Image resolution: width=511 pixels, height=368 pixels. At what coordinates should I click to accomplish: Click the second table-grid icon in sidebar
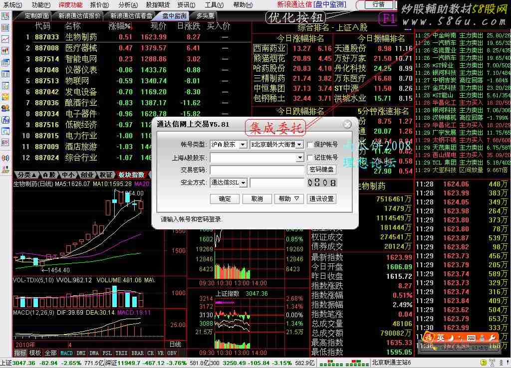click(5, 28)
